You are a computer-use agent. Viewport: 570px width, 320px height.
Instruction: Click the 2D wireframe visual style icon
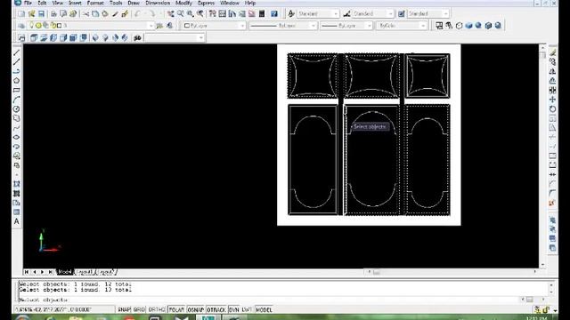(x=439, y=26)
